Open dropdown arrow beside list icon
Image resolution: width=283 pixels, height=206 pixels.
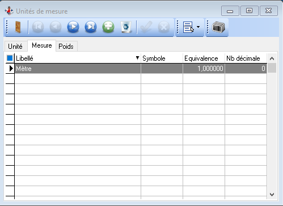point(198,27)
